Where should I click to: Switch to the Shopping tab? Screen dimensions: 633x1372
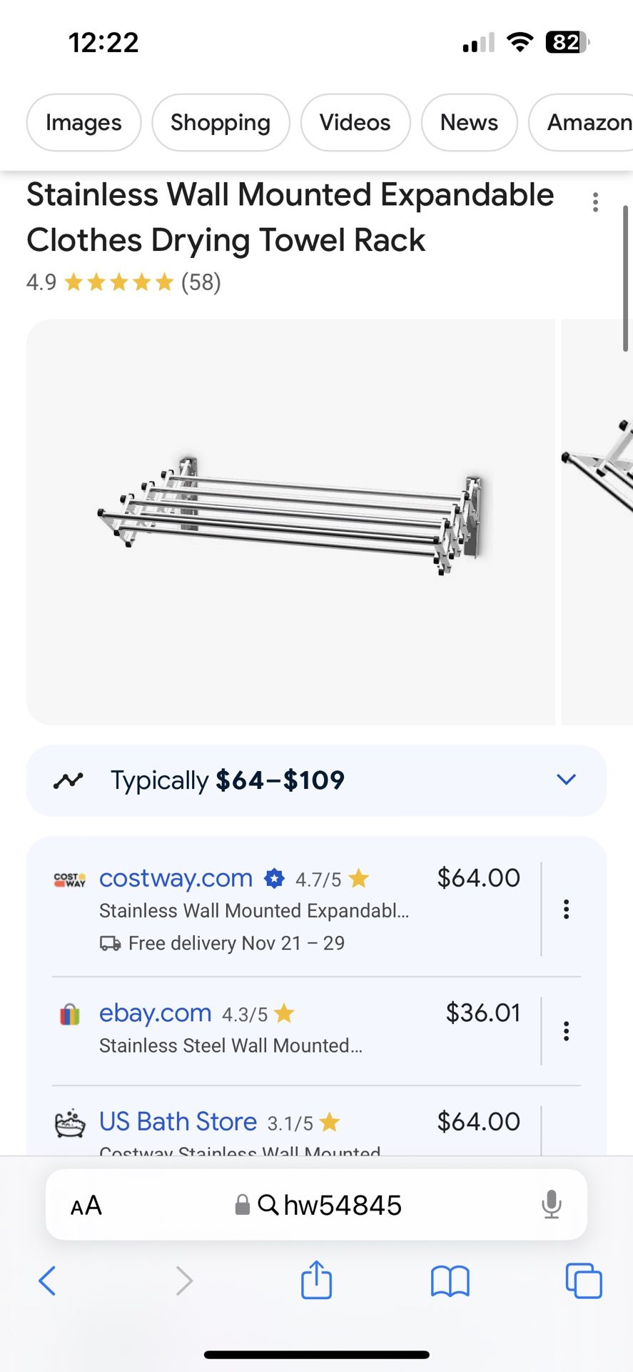tap(221, 122)
